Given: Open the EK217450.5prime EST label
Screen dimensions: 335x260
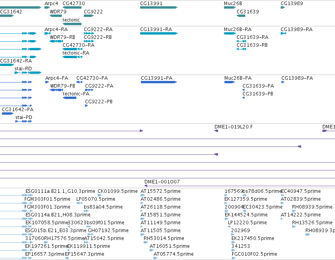Looking at the screenshot, I should tap(253, 239).
